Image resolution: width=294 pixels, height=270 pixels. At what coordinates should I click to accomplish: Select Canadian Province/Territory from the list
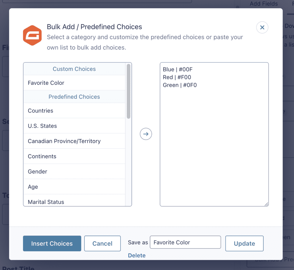pos(64,141)
